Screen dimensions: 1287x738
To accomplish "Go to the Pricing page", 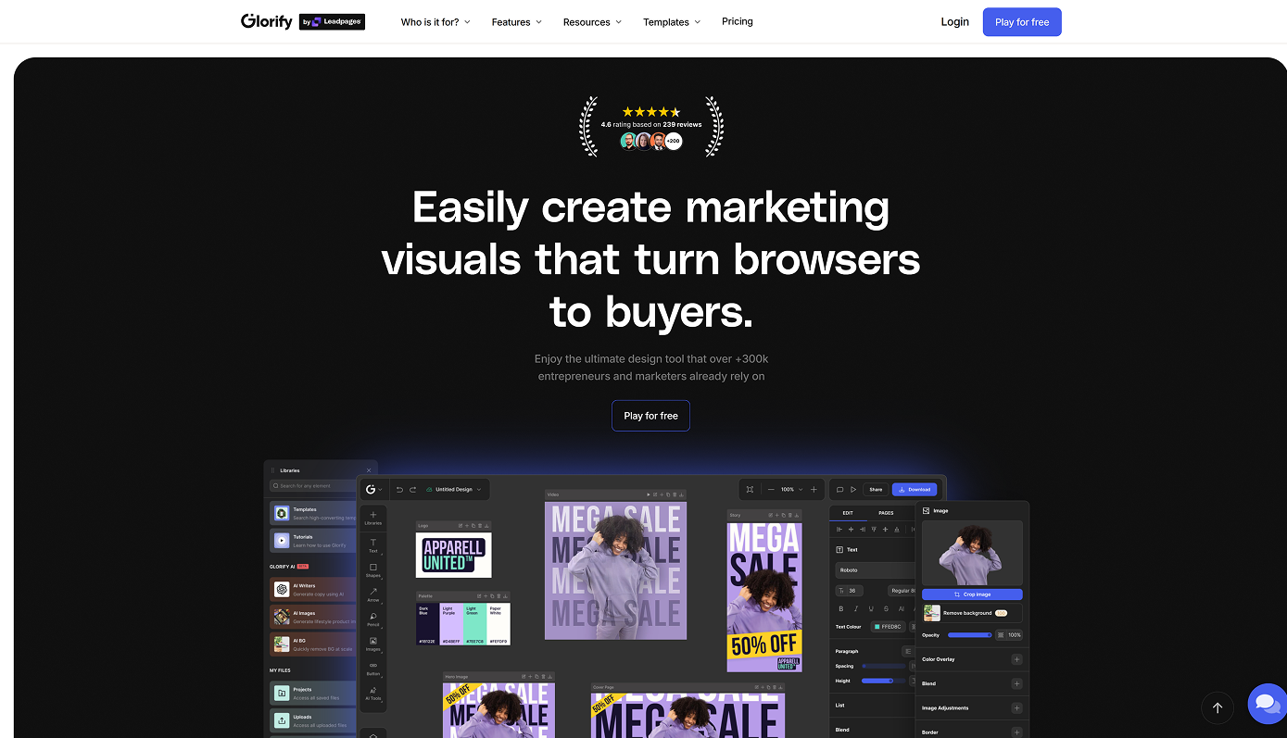I will (x=738, y=21).
